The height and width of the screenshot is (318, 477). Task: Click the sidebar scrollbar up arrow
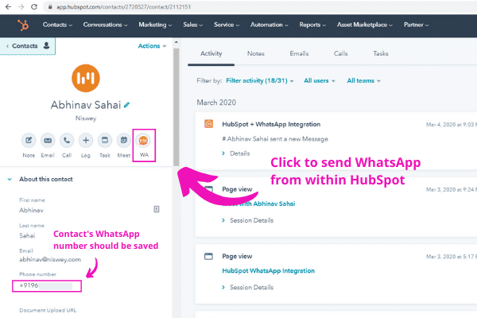(x=176, y=42)
